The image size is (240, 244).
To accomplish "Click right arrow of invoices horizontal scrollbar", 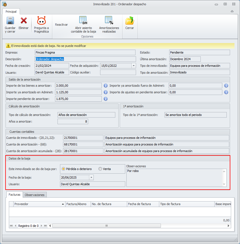I will 228,226.
